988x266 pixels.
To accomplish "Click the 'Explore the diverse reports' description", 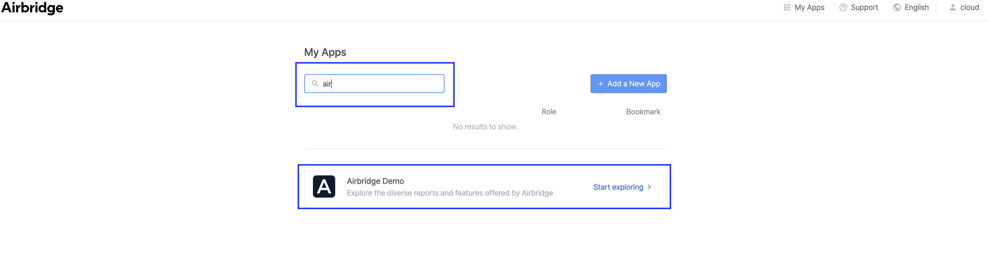I will pos(450,193).
